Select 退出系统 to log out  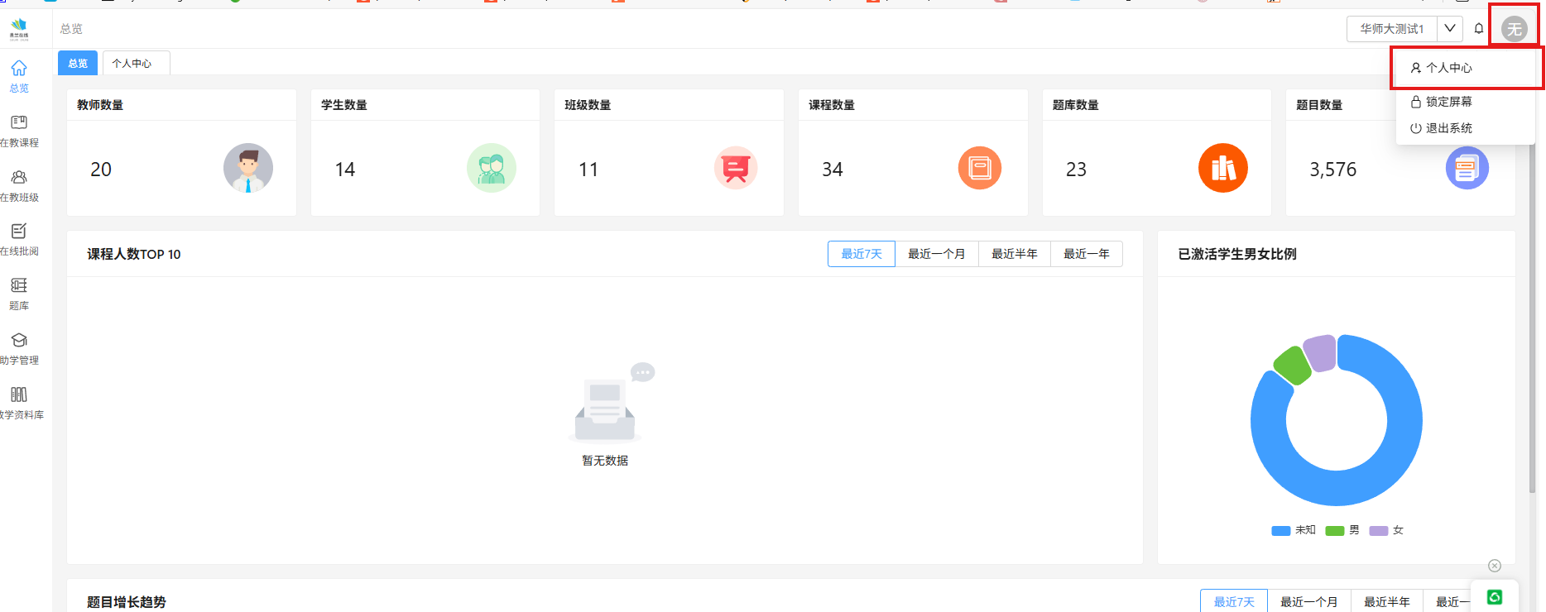pyautogui.click(x=1448, y=128)
